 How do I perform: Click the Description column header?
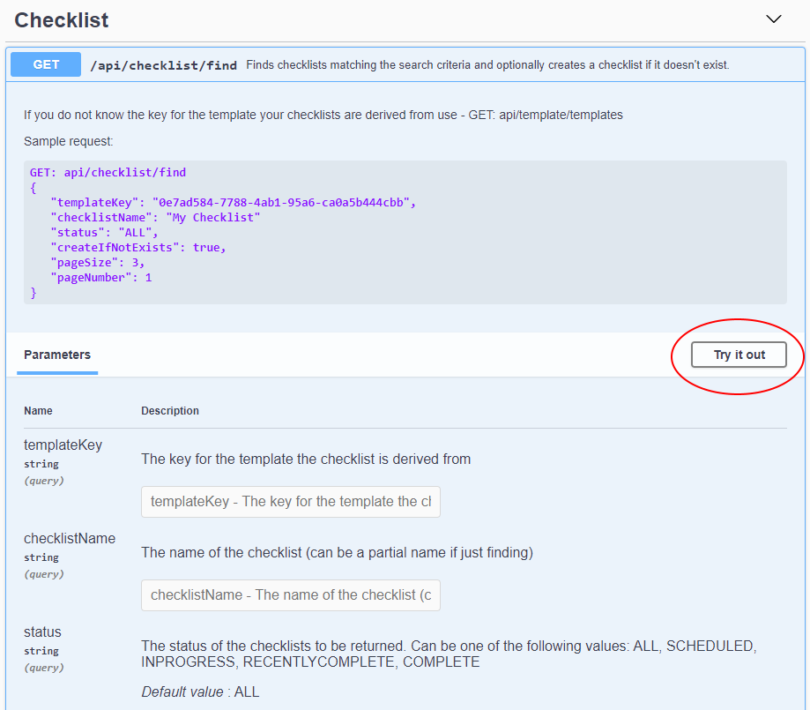(x=170, y=411)
